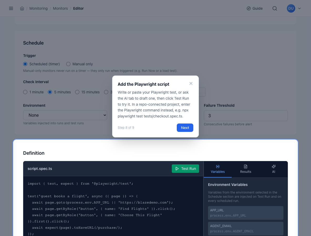Switch to the Variables tab

click(x=217, y=169)
